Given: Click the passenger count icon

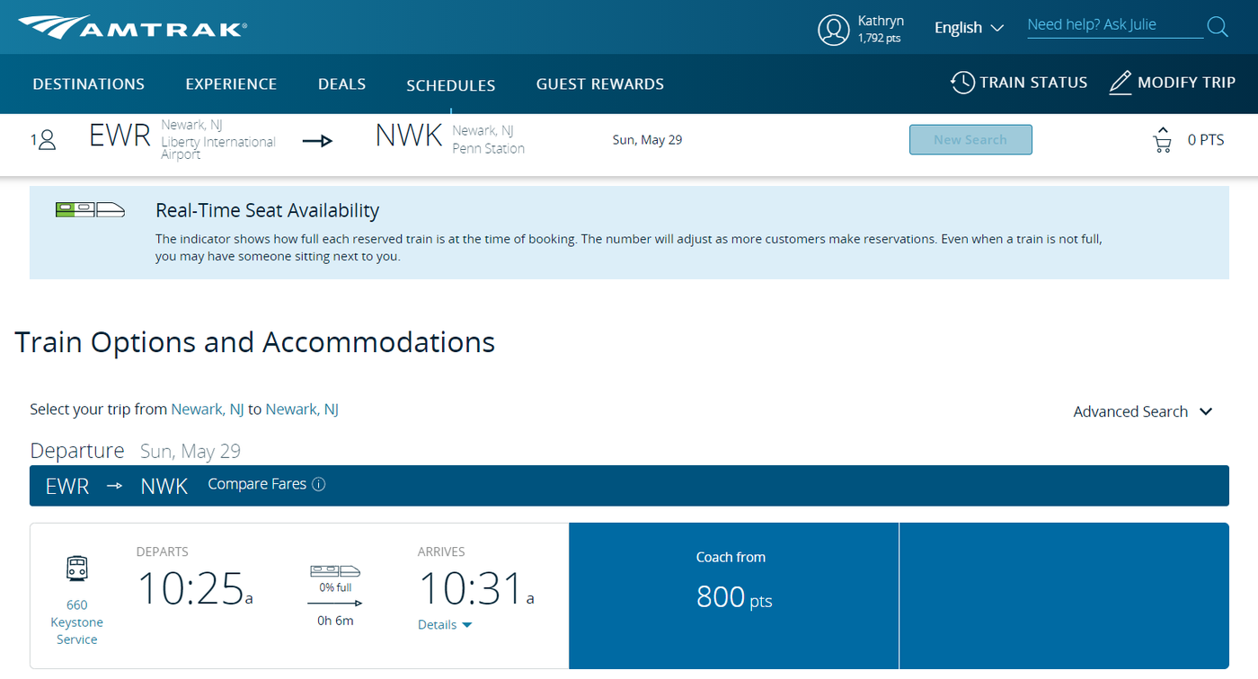Looking at the screenshot, I should click(43, 139).
